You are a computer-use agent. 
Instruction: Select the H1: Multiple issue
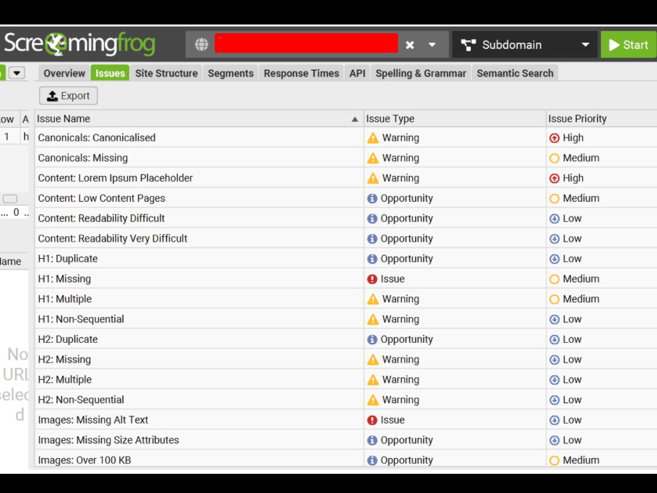346,298
